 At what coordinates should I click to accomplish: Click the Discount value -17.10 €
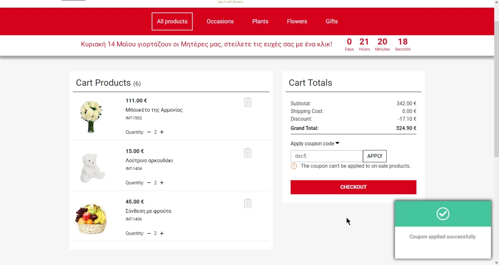(407, 119)
